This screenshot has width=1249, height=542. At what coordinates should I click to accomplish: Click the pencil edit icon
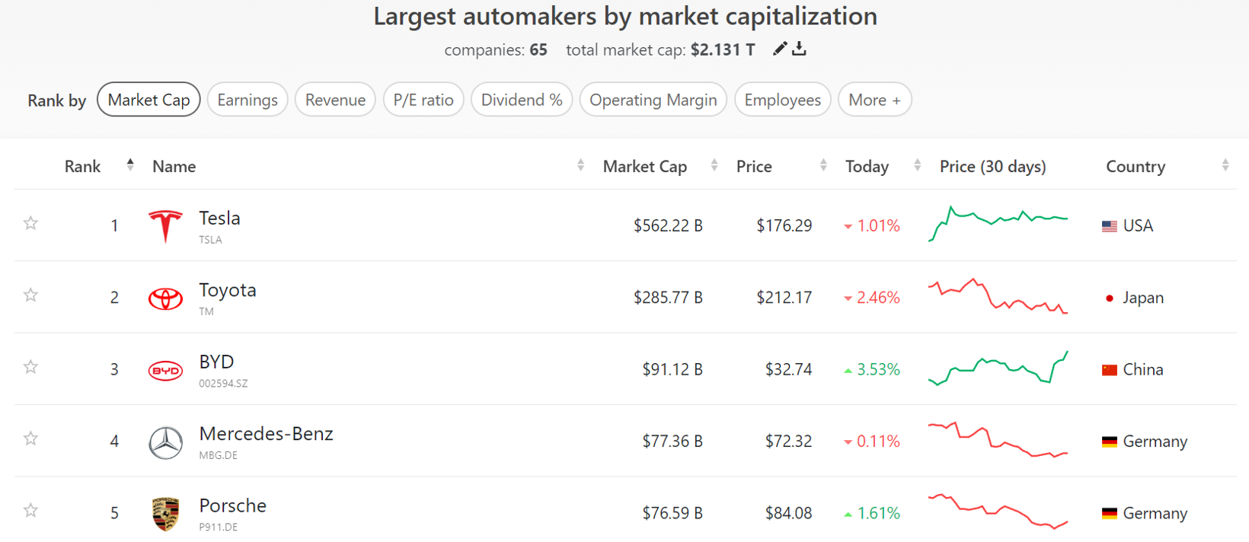coord(779,49)
